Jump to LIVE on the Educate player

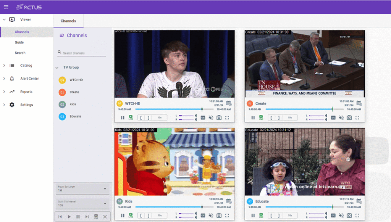click(261, 216)
